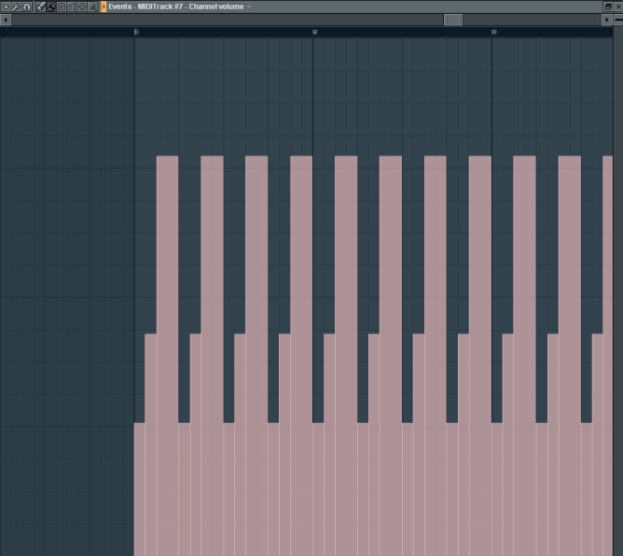Select the Draw pencil tool

(x=40, y=7)
